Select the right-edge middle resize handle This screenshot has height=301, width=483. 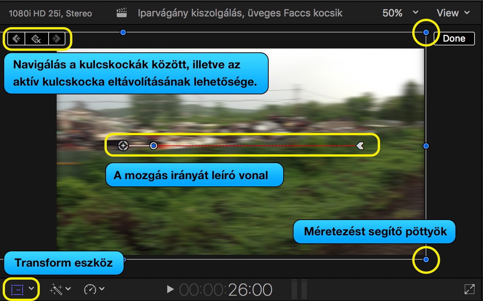coord(426,146)
